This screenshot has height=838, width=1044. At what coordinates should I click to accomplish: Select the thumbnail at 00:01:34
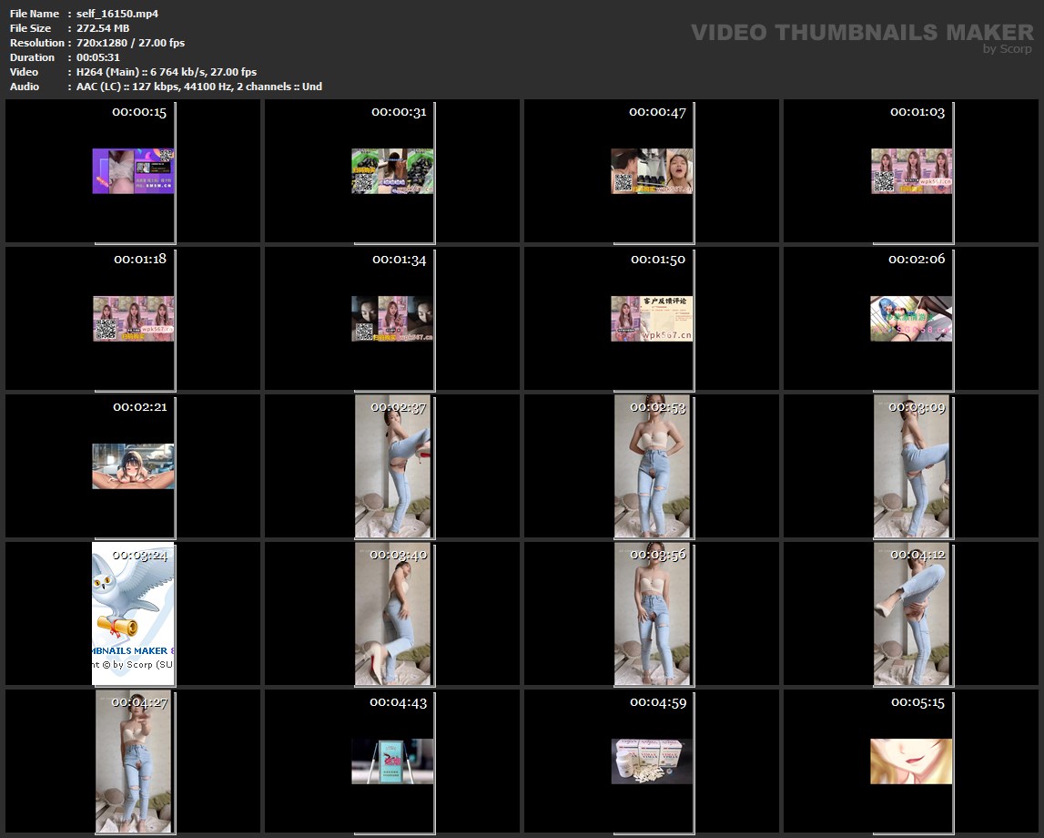392,319
